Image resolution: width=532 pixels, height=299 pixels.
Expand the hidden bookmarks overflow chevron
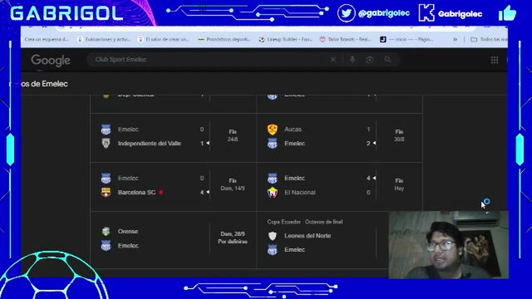point(455,39)
